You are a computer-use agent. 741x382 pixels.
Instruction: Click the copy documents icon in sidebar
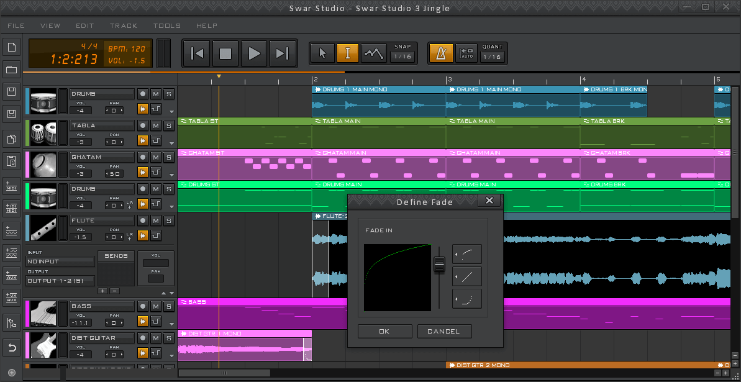[x=12, y=140]
